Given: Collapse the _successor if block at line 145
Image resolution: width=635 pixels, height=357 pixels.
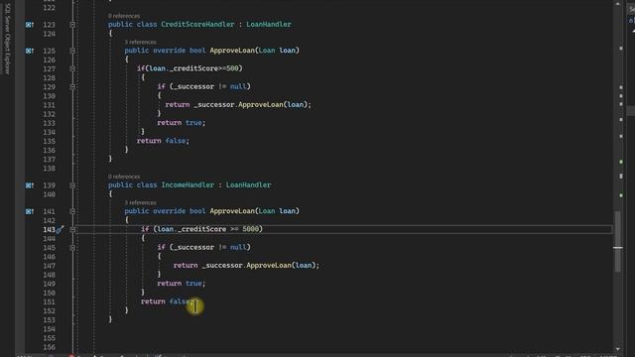Looking at the screenshot, I should pyautogui.click(x=72, y=247).
